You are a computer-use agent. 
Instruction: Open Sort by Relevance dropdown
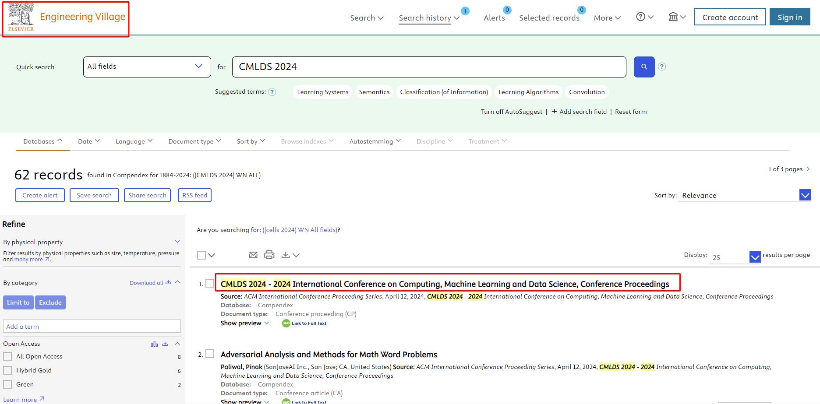click(x=745, y=195)
